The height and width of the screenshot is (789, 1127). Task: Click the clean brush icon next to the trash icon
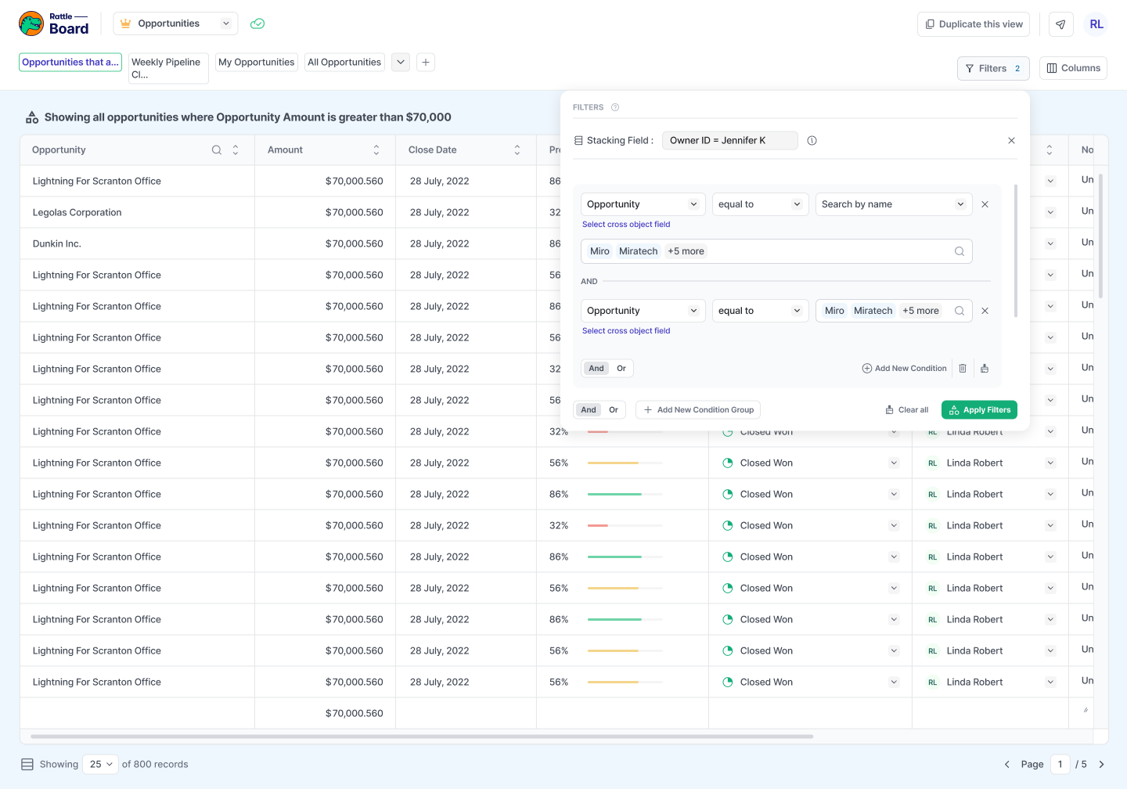[985, 368]
